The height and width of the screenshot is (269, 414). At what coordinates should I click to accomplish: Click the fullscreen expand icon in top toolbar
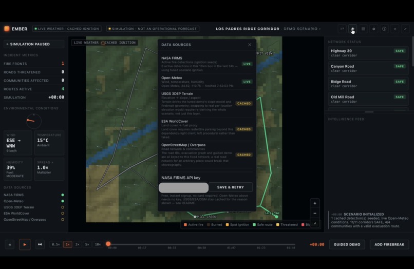pyautogui.click(x=405, y=29)
